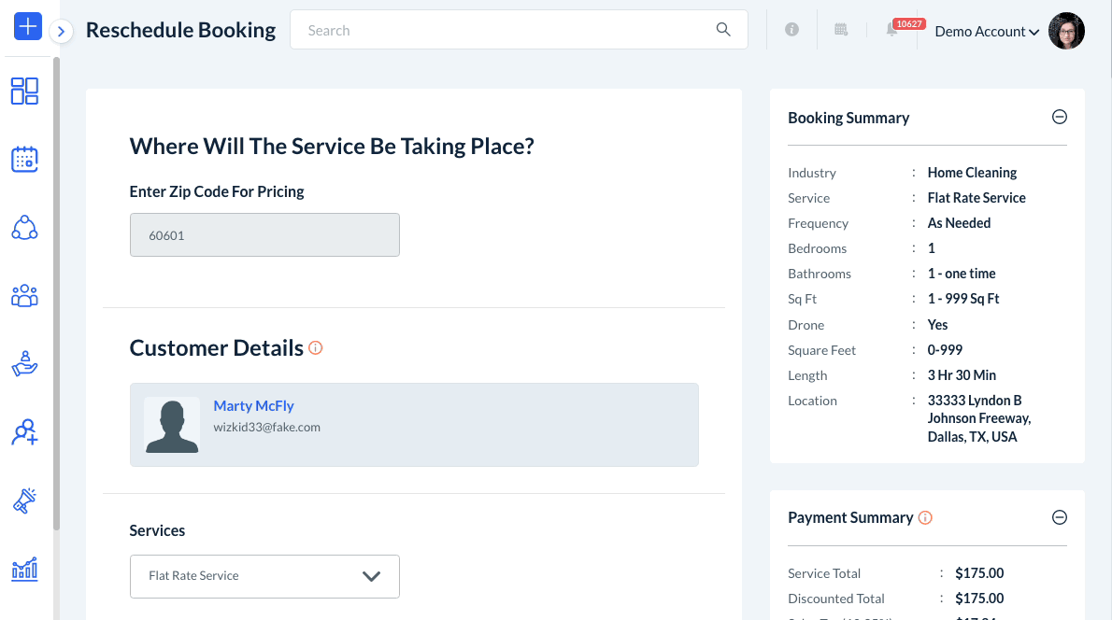Open the Flat Rate Service dropdown
1112x620 pixels.
(x=264, y=576)
